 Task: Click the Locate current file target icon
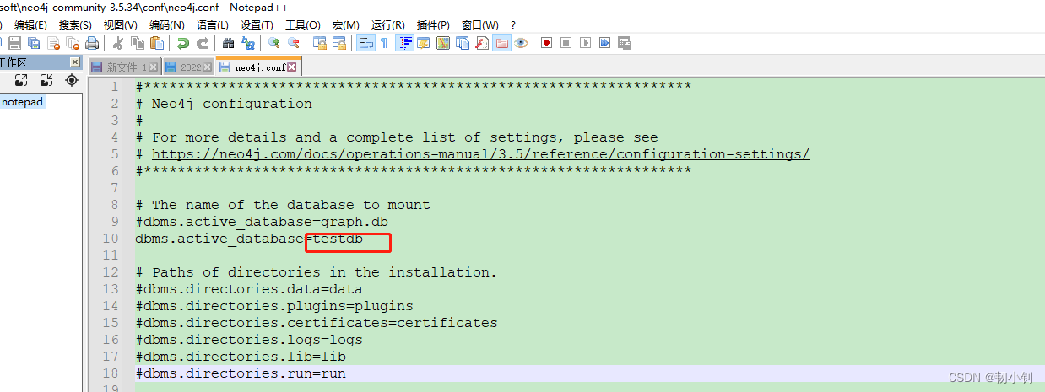click(72, 80)
